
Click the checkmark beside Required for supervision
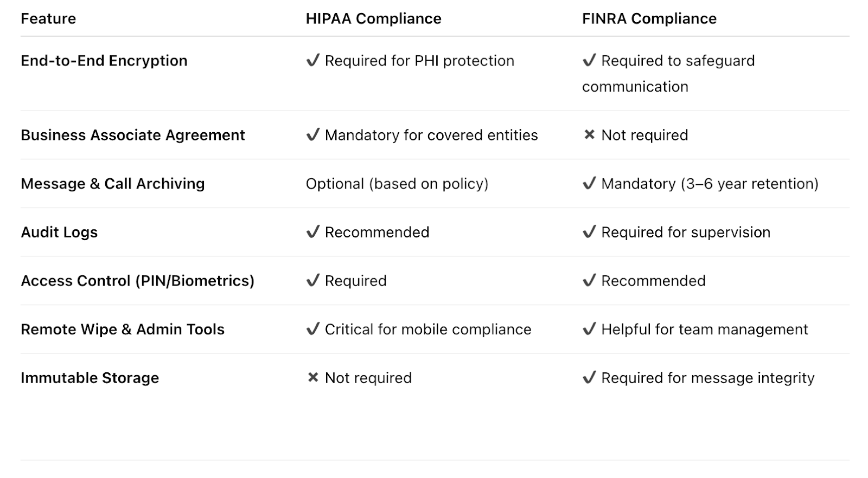point(589,232)
